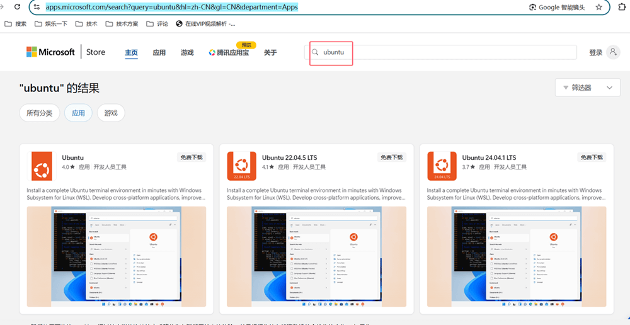Click 免费下载 on Ubuntu 22.04.5 LTS card
Image resolution: width=630 pixels, height=325 pixels.
[x=392, y=157]
